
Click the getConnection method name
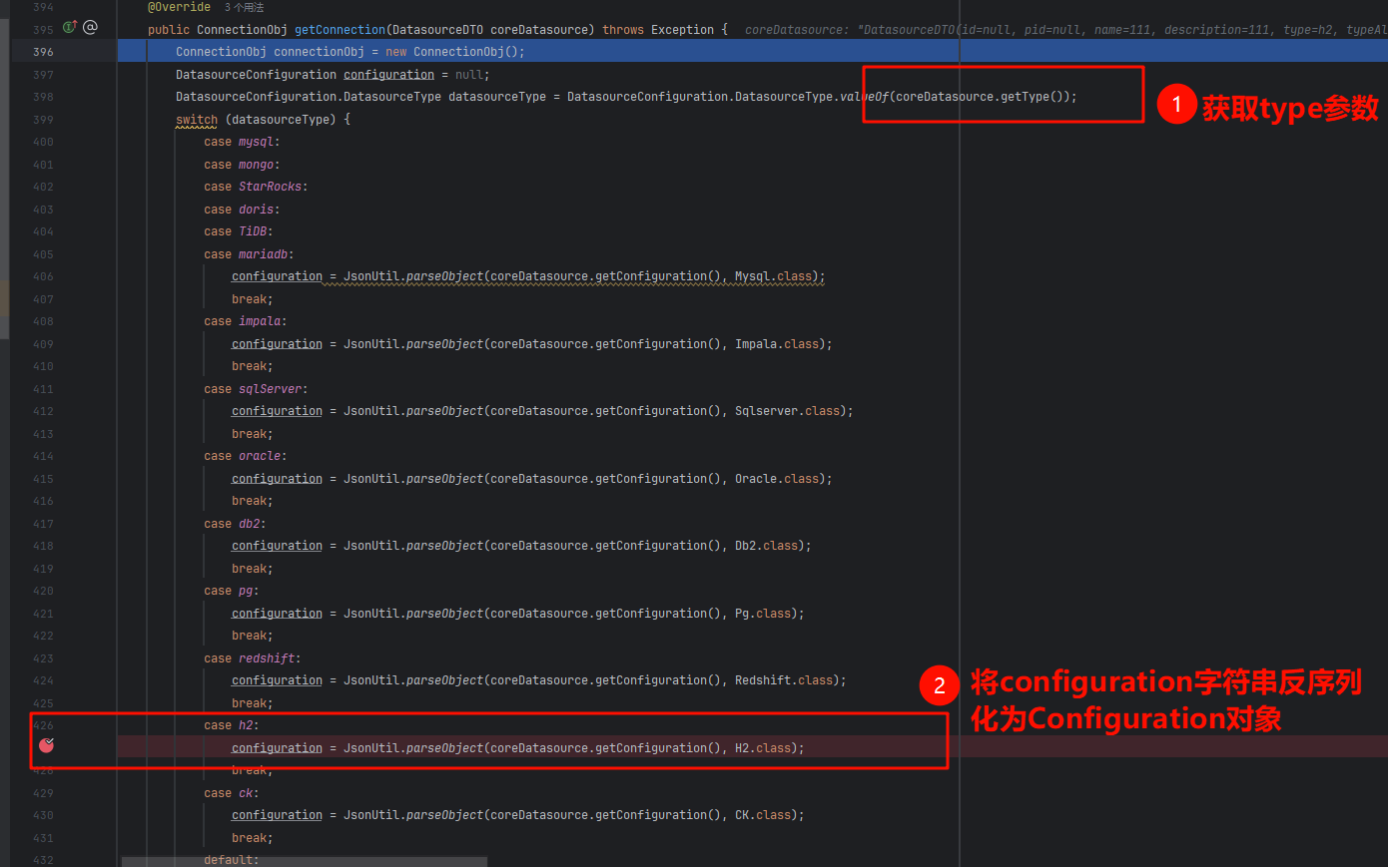[340, 30]
